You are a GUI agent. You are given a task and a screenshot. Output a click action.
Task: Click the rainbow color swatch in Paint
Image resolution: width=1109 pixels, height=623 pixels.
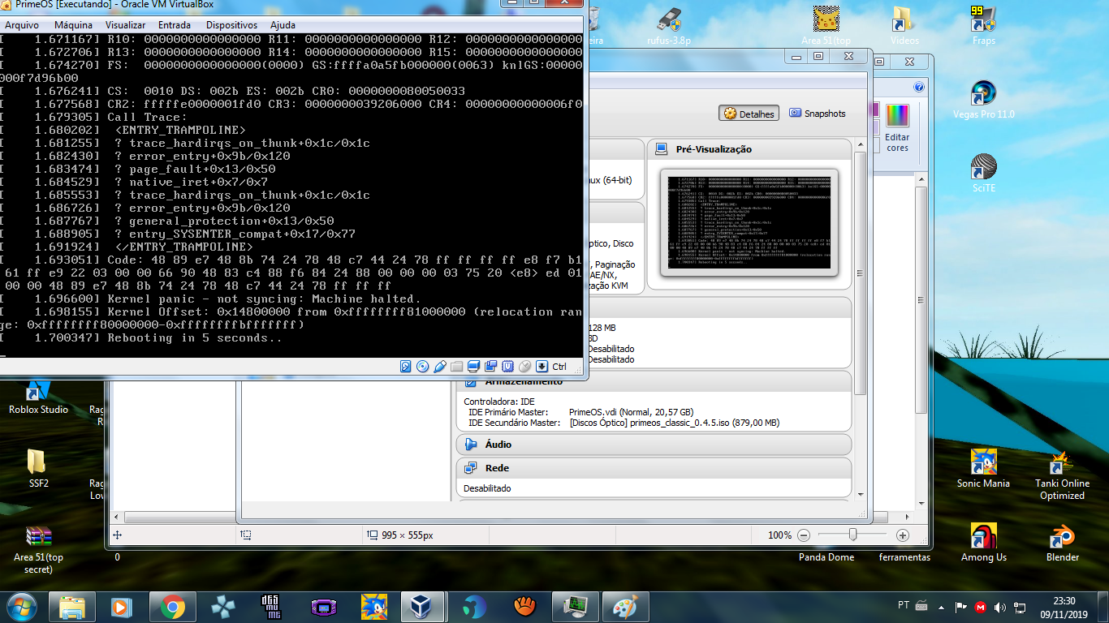(x=897, y=116)
